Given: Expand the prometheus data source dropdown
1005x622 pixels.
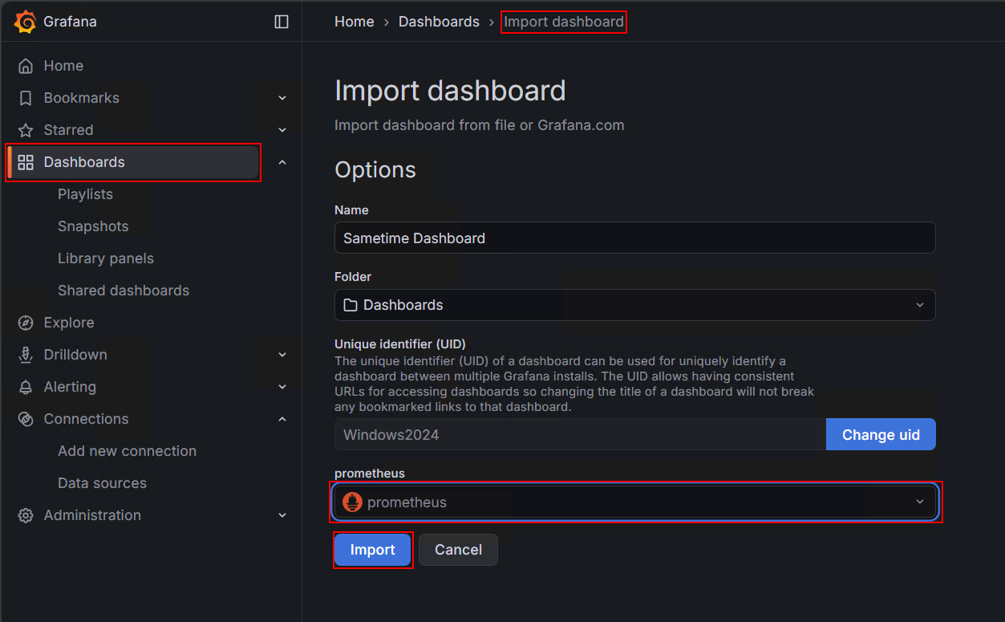Looking at the screenshot, I should pyautogui.click(x=919, y=502).
